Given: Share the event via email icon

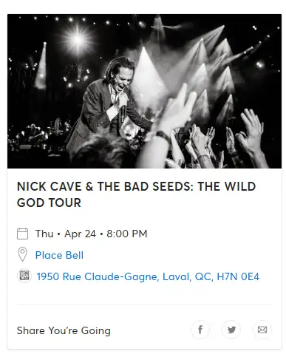Looking at the screenshot, I should pos(262,330).
